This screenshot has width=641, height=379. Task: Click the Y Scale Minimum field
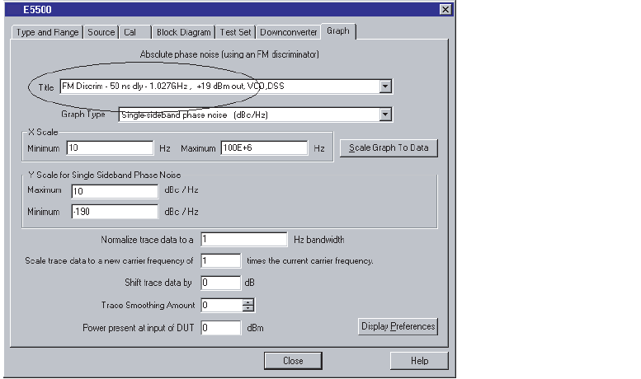[x=115, y=212]
